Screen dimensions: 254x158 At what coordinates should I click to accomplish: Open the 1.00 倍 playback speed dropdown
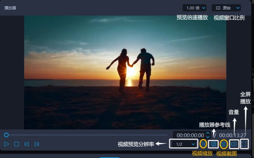click(194, 8)
